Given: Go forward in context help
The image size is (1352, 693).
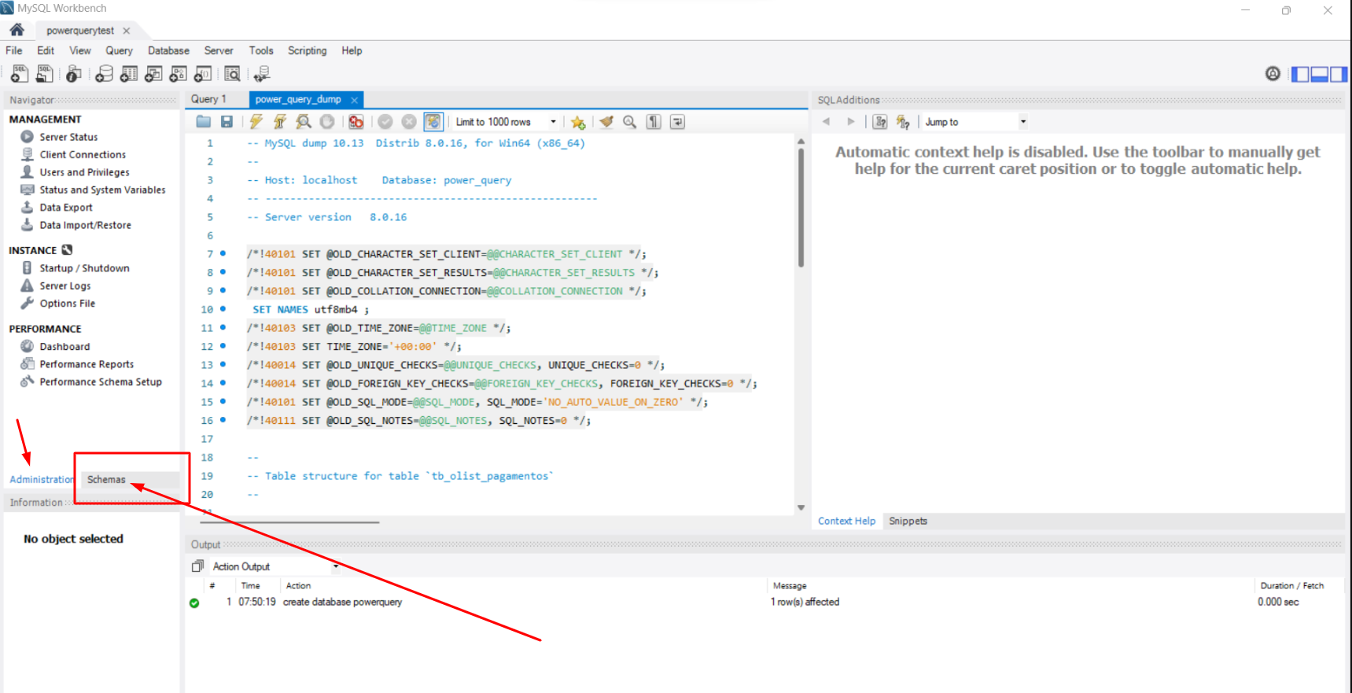Looking at the screenshot, I should click(850, 122).
